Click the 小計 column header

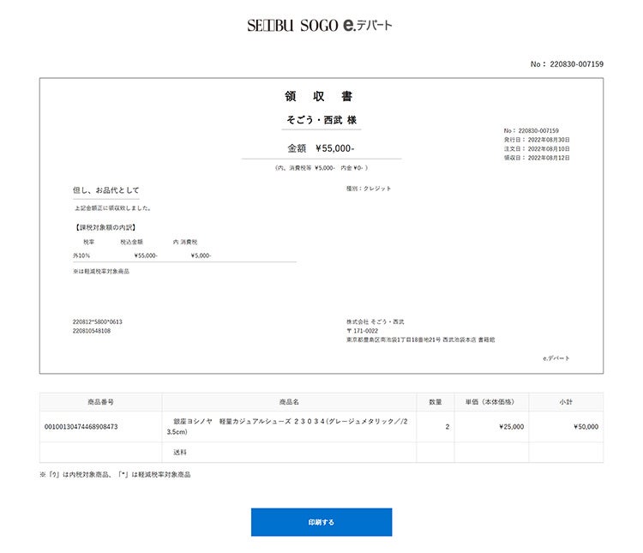tap(566, 402)
